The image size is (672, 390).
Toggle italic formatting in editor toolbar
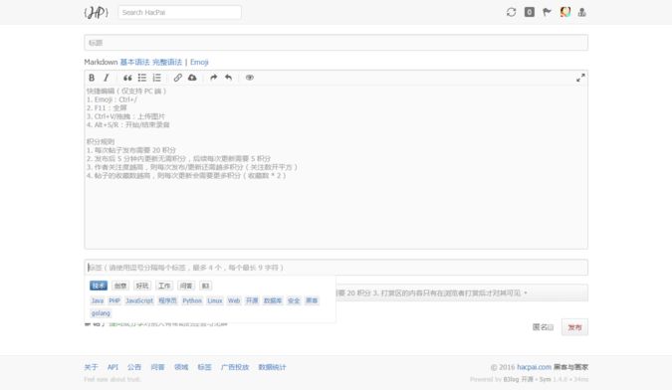(x=106, y=78)
